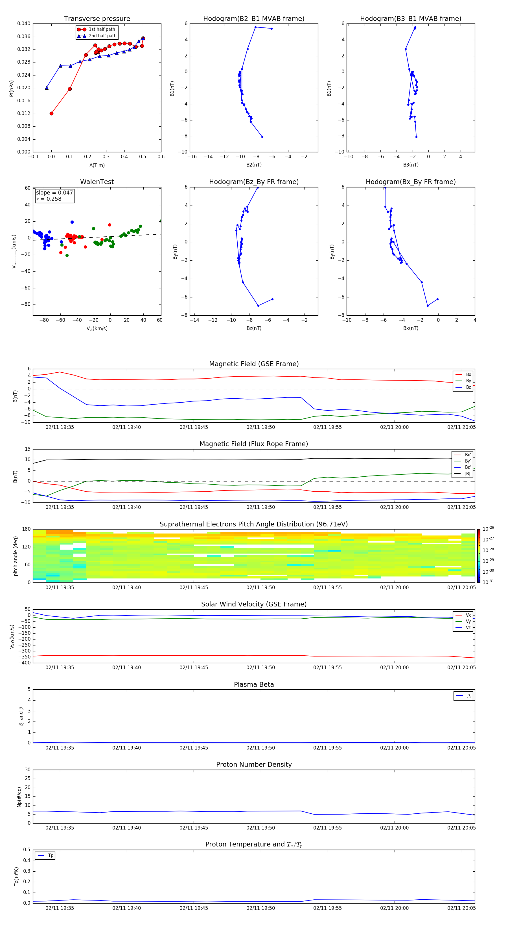Click the "Bx'" legend entry in Flux Rope panel
This screenshot has height=933, width=508.
pyautogui.click(x=463, y=455)
